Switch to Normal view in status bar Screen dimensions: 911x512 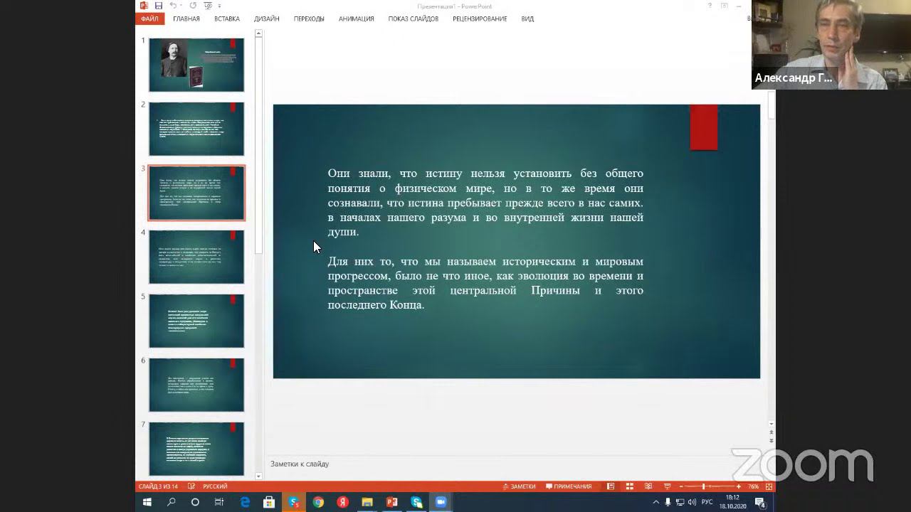click(611, 486)
